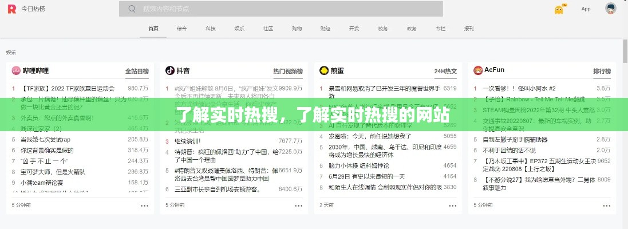Focus the search input field
628x229 pixels.
tap(286, 9)
